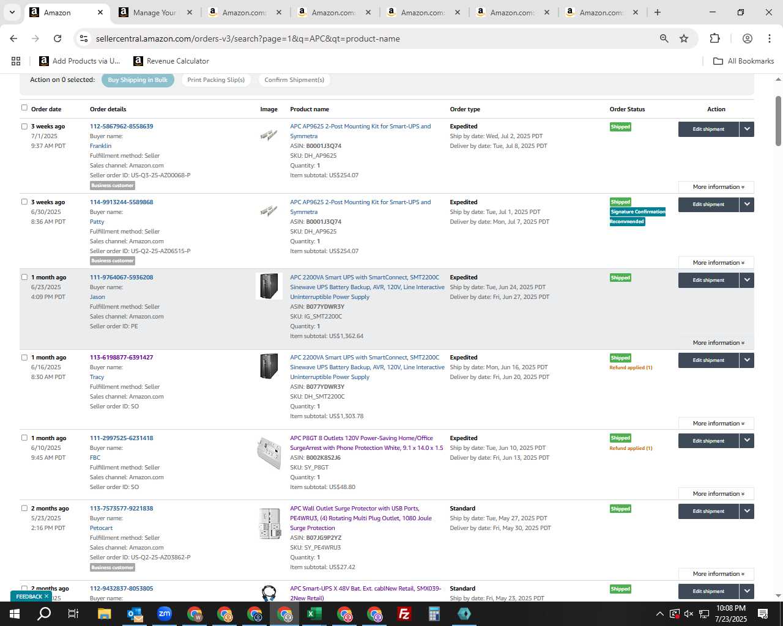The width and height of the screenshot is (783, 626).
Task: Show hidden system tray icons
Action: point(659,614)
